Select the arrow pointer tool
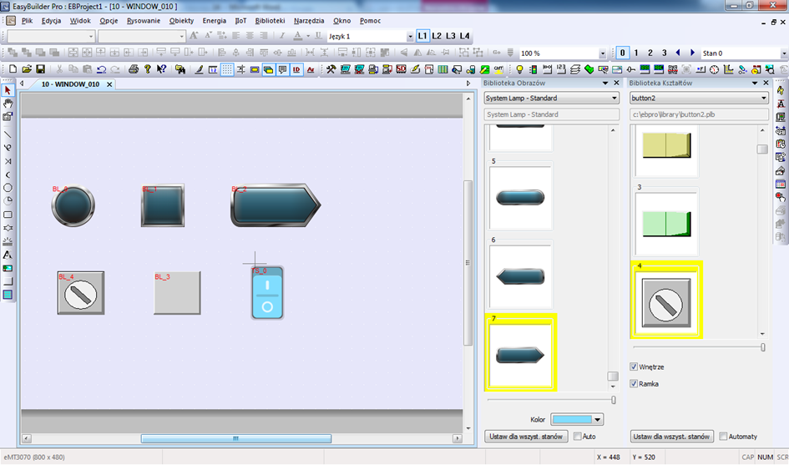 click(8, 90)
